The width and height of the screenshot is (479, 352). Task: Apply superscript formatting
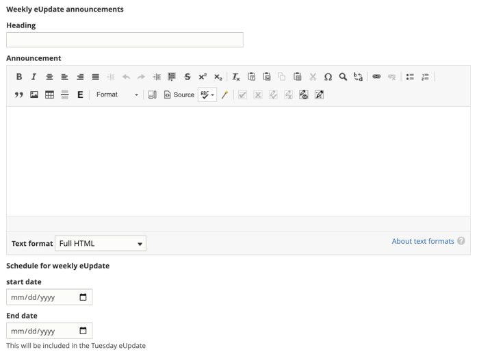click(x=203, y=77)
